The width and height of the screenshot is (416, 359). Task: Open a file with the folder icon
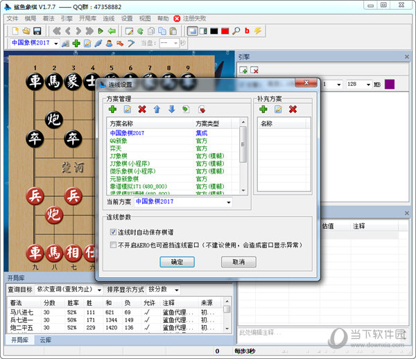pyautogui.click(x=26, y=31)
